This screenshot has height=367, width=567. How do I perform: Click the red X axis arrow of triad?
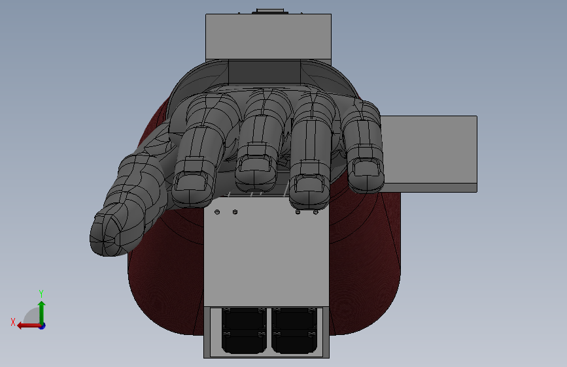(x=28, y=326)
